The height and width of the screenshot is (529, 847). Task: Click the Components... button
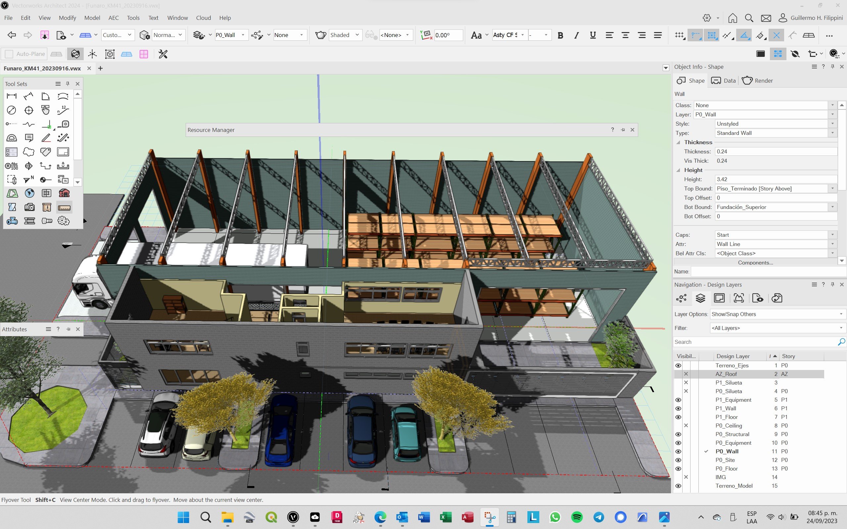point(755,263)
